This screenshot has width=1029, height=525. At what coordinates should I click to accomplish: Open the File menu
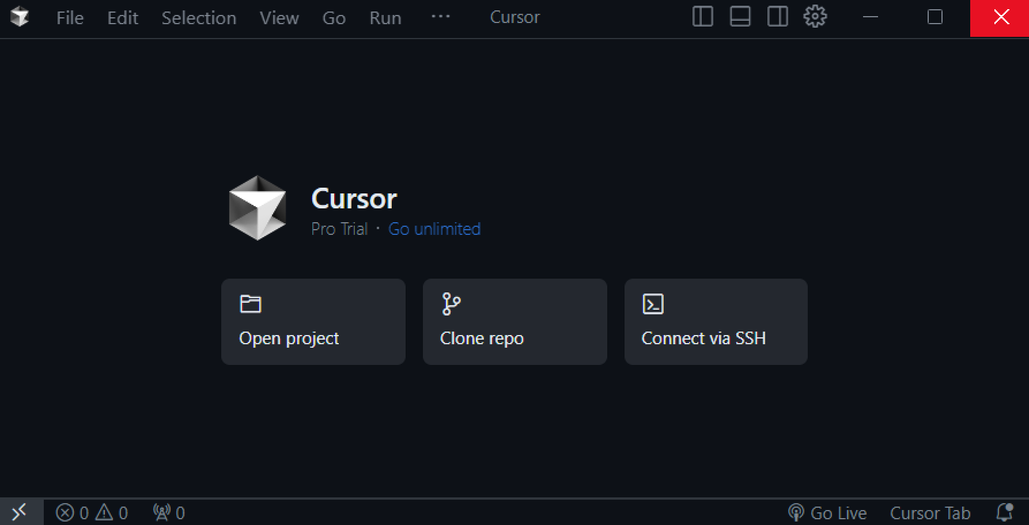coord(69,17)
